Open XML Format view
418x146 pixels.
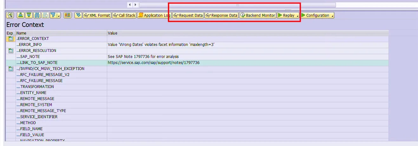coord(97,15)
